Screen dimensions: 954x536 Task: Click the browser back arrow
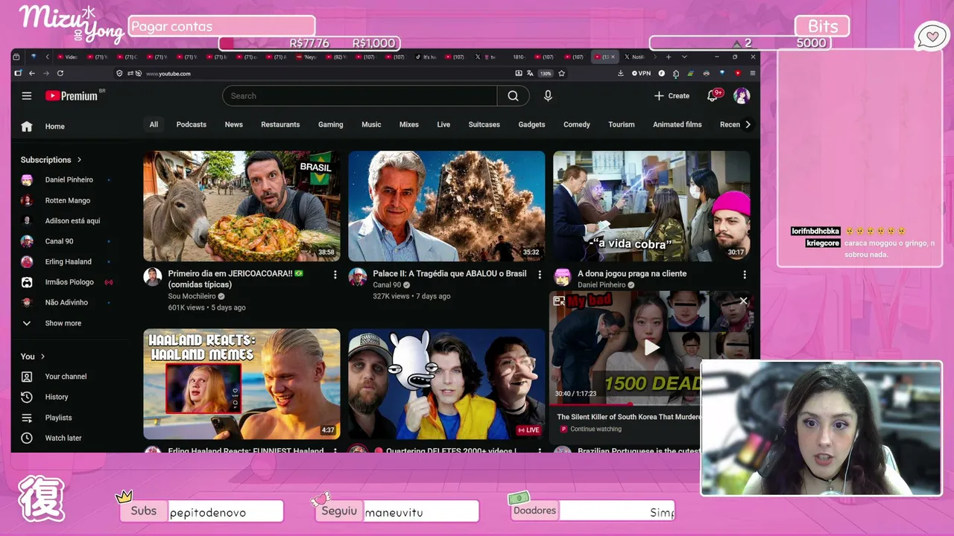32,74
